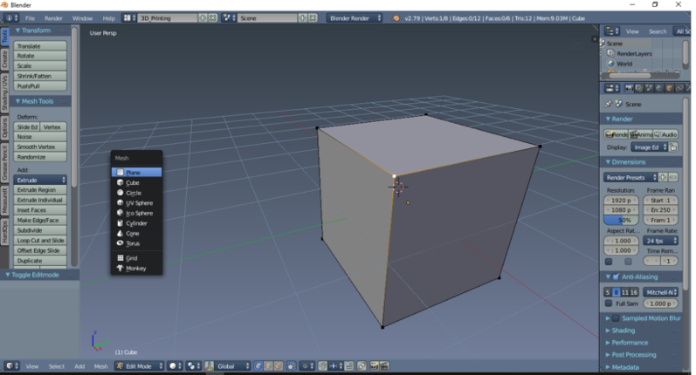Select the Constraints properties chain tab
This screenshot has height=375, width=696.
(679, 88)
